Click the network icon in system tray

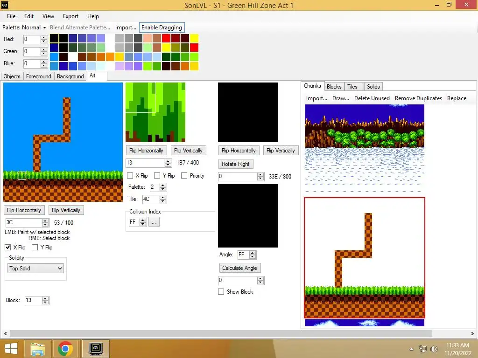[422, 349]
